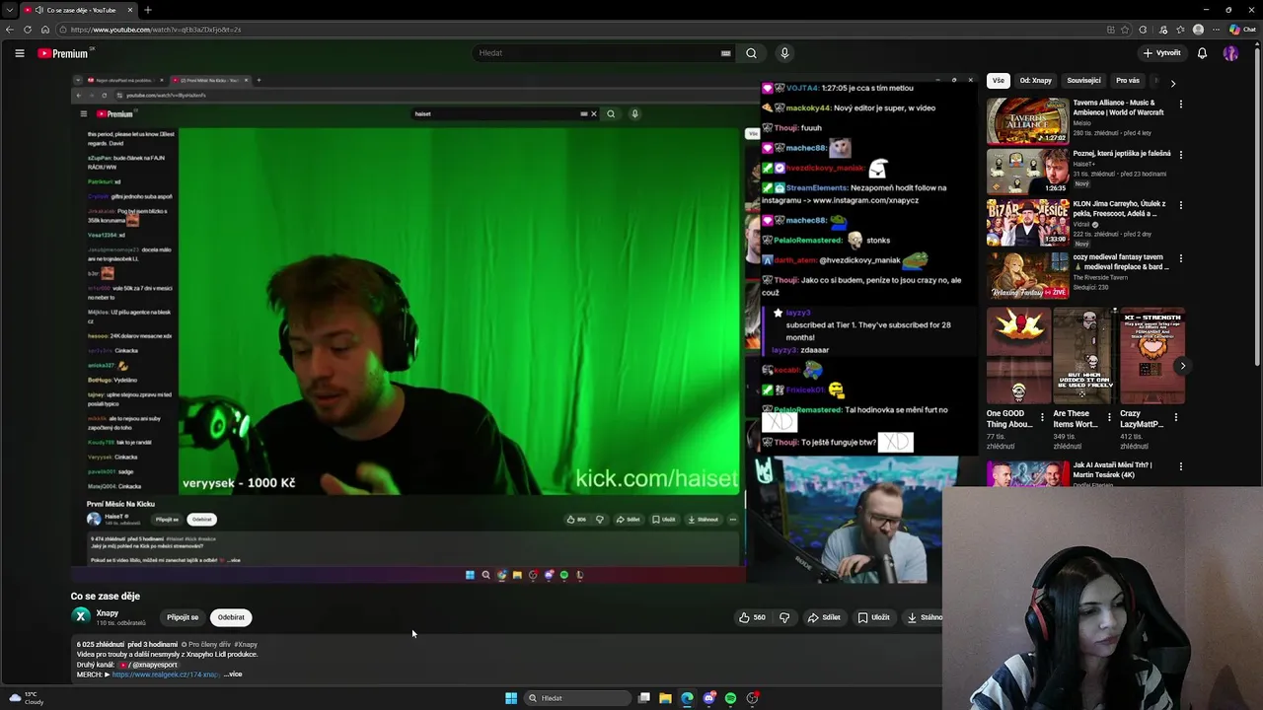This screenshot has width=1263, height=710.
Task: Open options for cozy medieval fantasy tavern
Action: 1180,259
